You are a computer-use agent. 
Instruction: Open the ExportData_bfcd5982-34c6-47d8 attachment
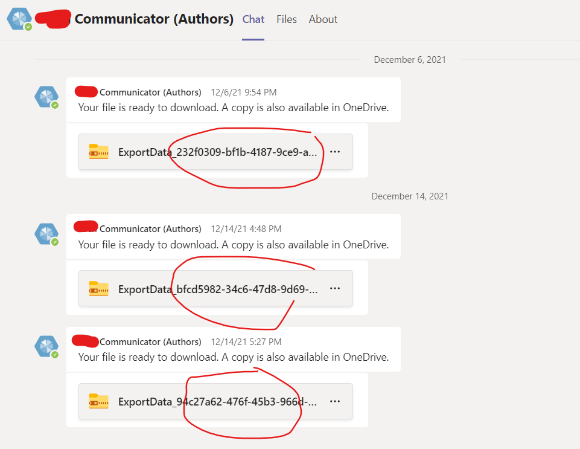coord(215,289)
